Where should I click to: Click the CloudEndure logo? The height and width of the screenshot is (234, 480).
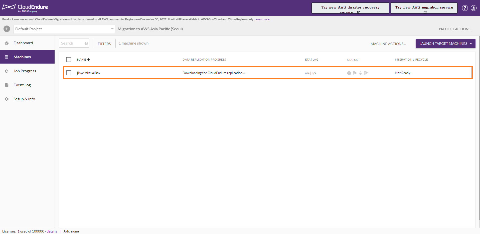tap(25, 8)
